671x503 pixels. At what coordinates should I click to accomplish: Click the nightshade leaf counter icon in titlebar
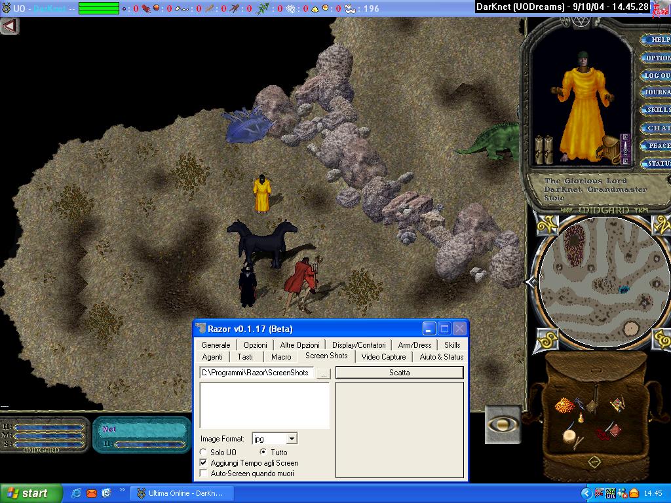tap(262, 9)
